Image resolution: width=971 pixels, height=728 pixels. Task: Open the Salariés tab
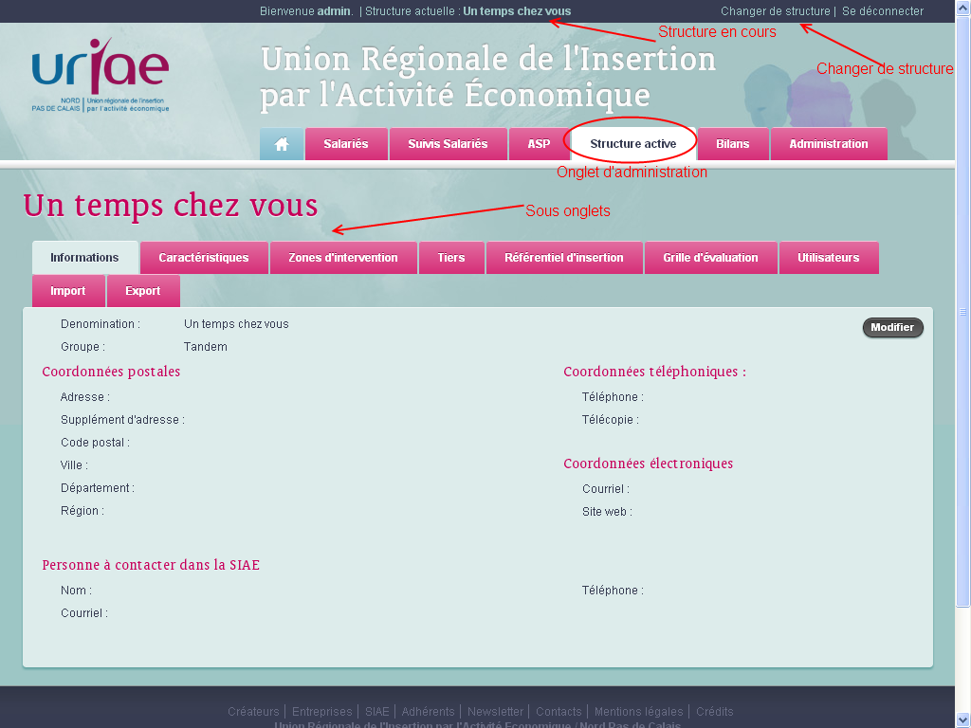tap(345, 144)
